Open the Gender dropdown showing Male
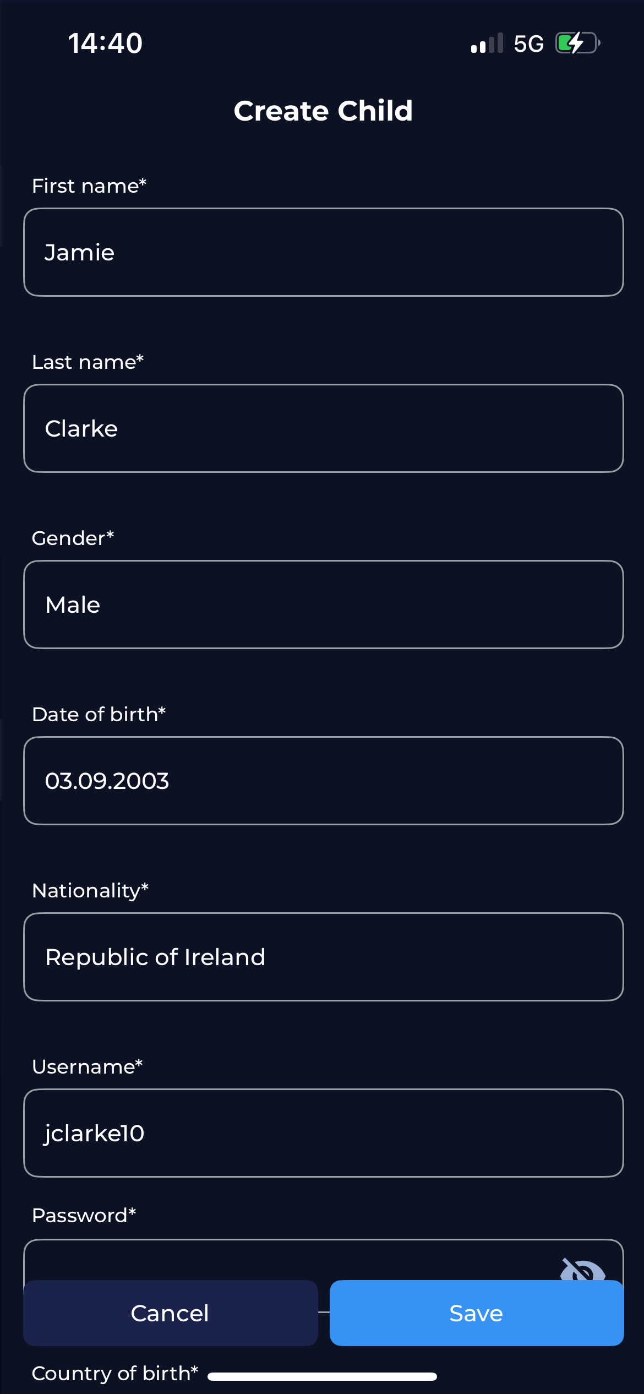The width and height of the screenshot is (644, 1394). click(x=324, y=605)
